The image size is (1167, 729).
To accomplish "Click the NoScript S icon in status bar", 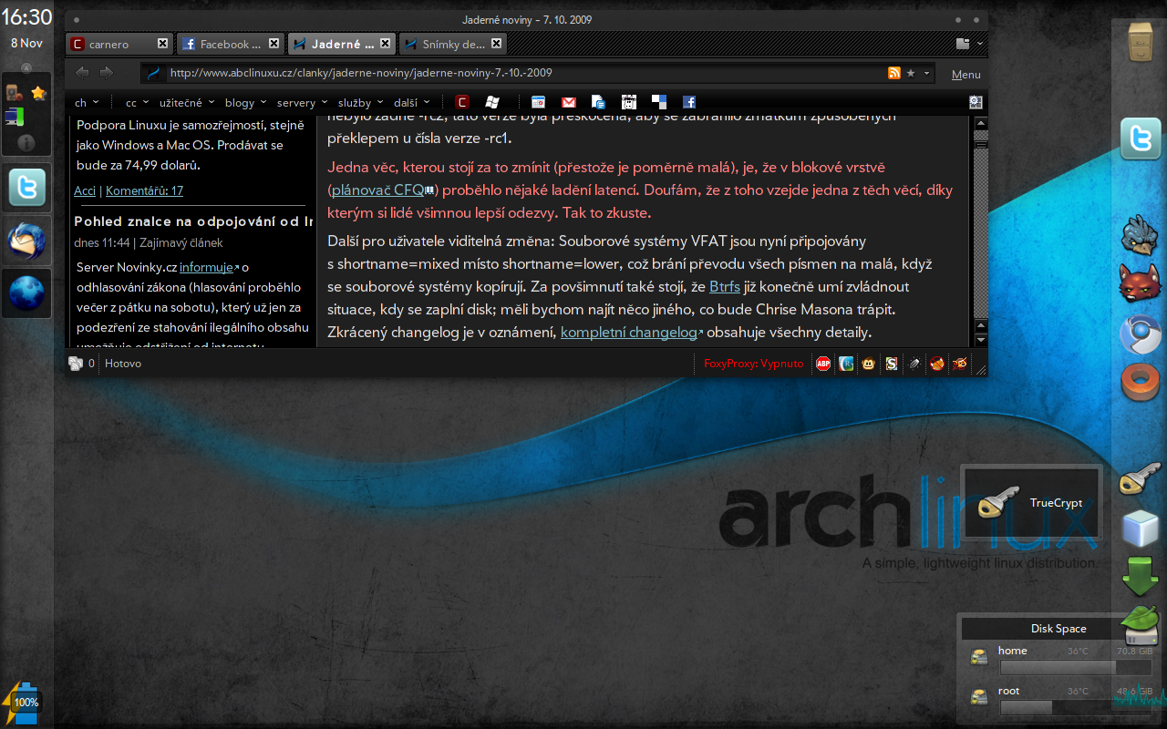I will click(892, 364).
